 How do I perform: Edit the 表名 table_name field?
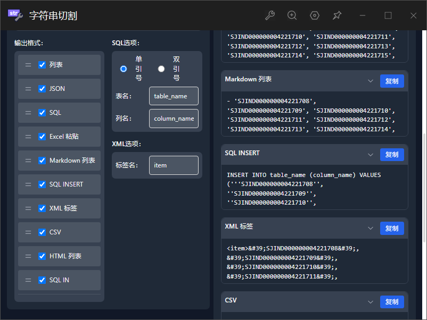pyautogui.click(x=174, y=96)
